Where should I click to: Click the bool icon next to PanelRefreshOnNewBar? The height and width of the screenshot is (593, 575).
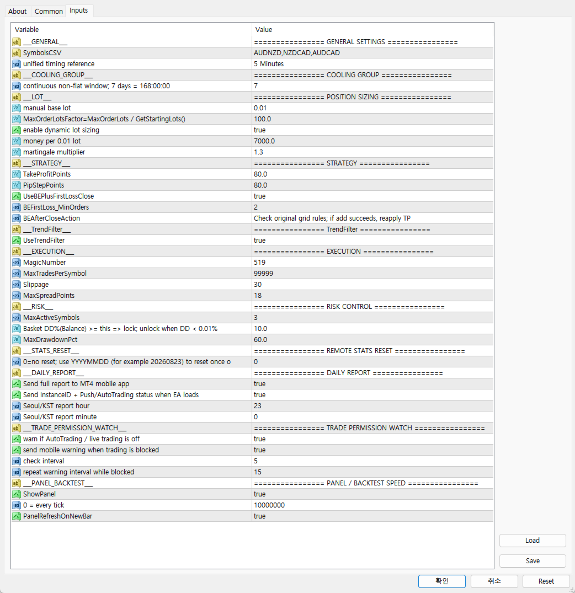point(16,516)
